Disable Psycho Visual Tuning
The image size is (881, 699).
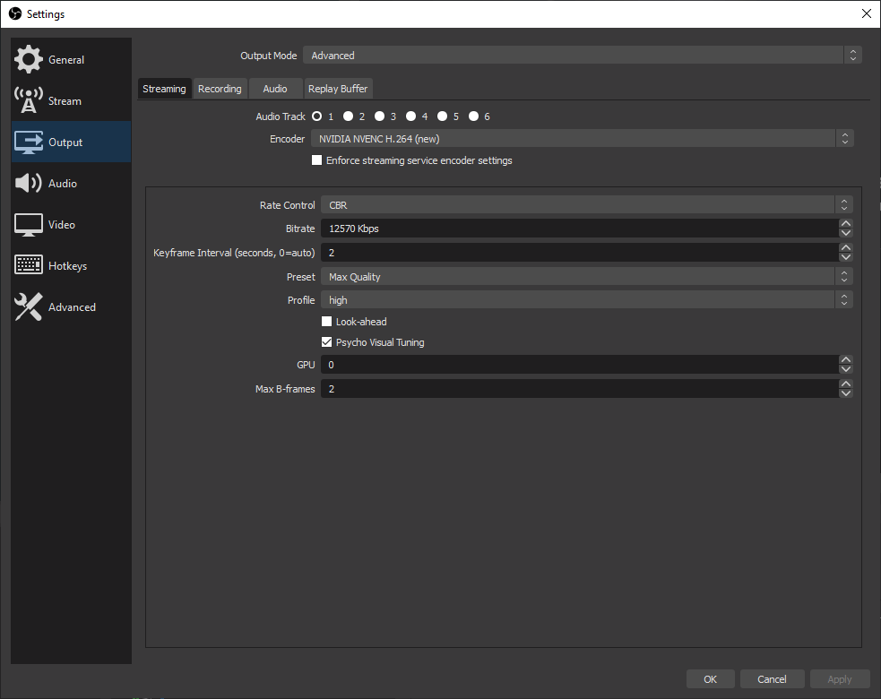pos(326,341)
